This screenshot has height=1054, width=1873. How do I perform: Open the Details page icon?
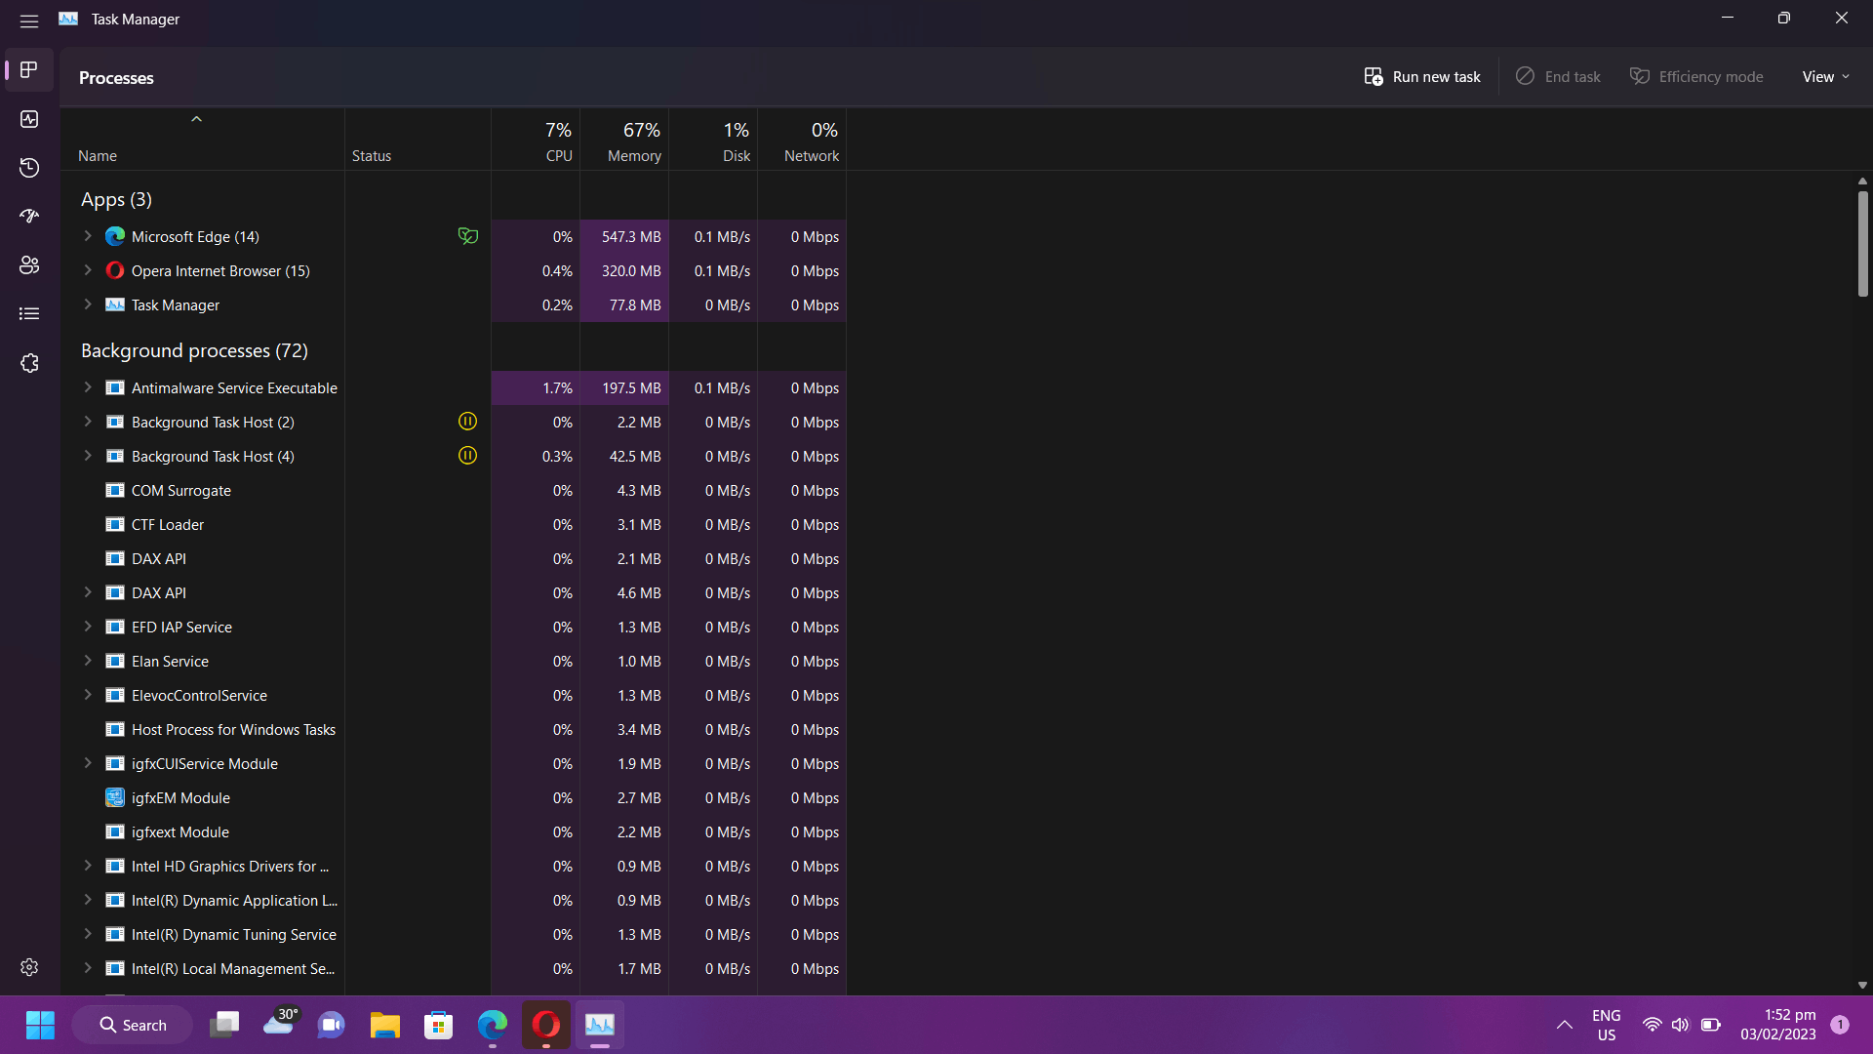pos(29,314)
